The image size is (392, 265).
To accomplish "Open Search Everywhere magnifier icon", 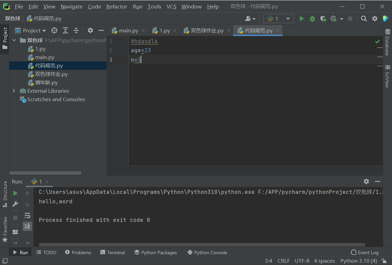I will click(x=364, y=19).
